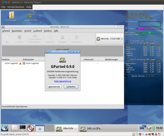The height and width of the screenshot is (136, 164).
Task: Open the Bearbeiten menu
Action: pyautogui.click(x=17, y=31)
